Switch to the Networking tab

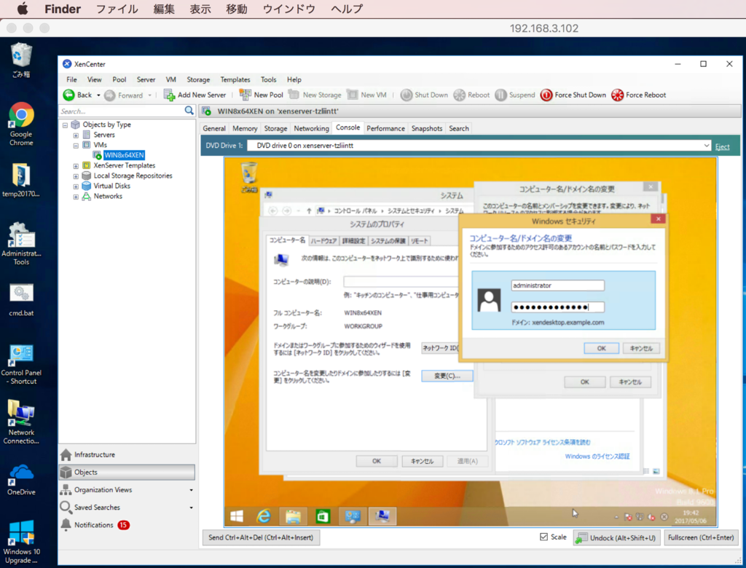(311, 128)
